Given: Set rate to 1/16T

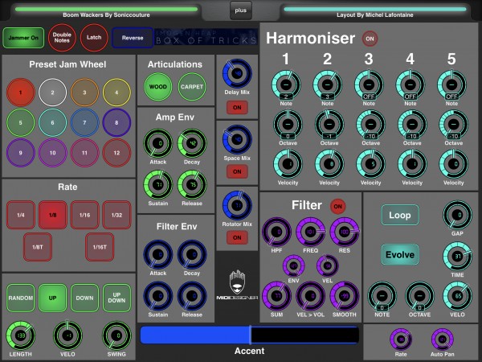Looking at the screenshot, I should [x=100, y=247].
